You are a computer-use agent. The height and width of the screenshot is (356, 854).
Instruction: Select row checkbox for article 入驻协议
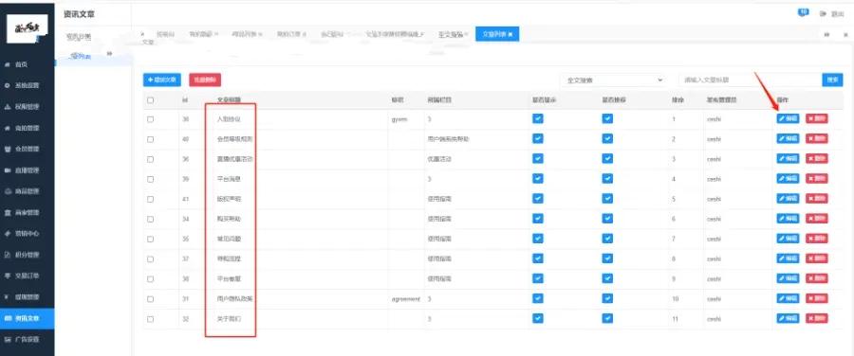[150, 119]
